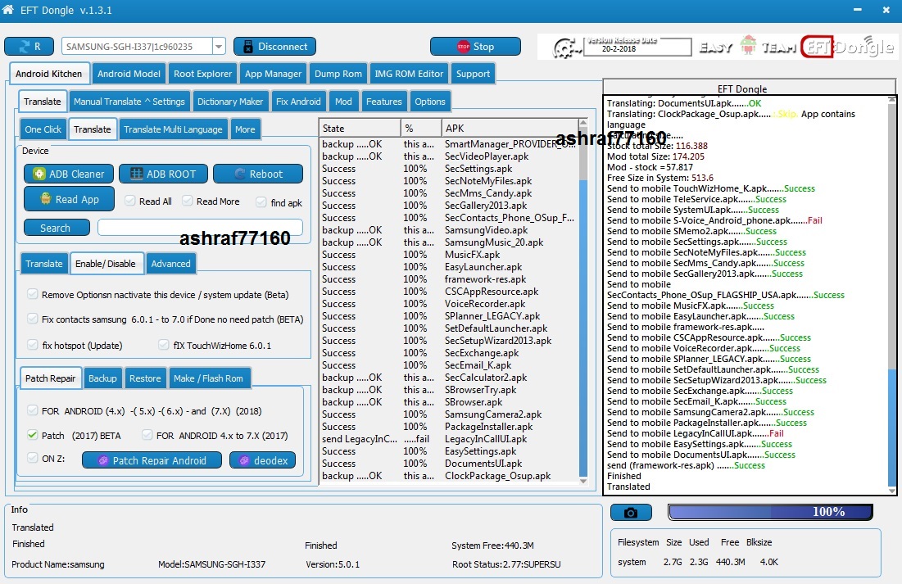Click the refresh R button
902x584 pixels.
pyautogui.click(x=29, y=47)
